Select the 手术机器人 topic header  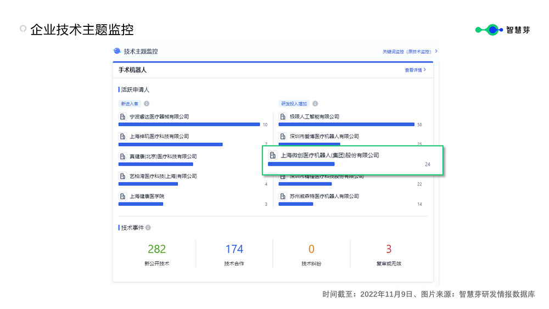click(x=132, y=70)
